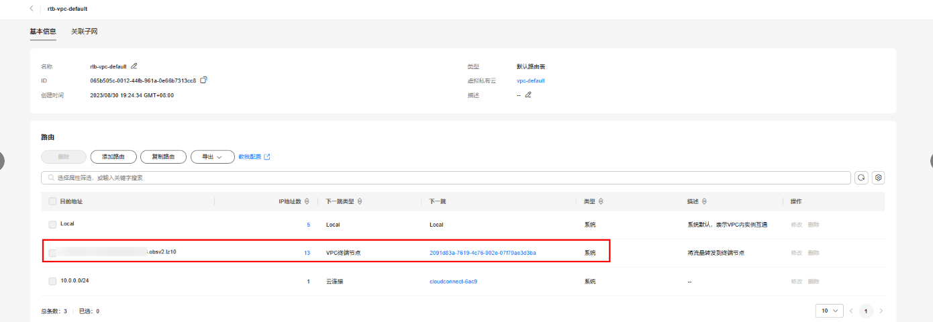The image size is (933, 322).
Task: Open the table column settings gear
Action: coord(878,178)
